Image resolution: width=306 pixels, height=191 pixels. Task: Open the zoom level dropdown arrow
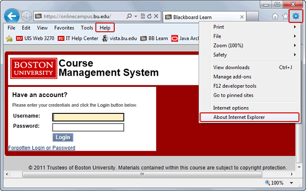(291, 183)
